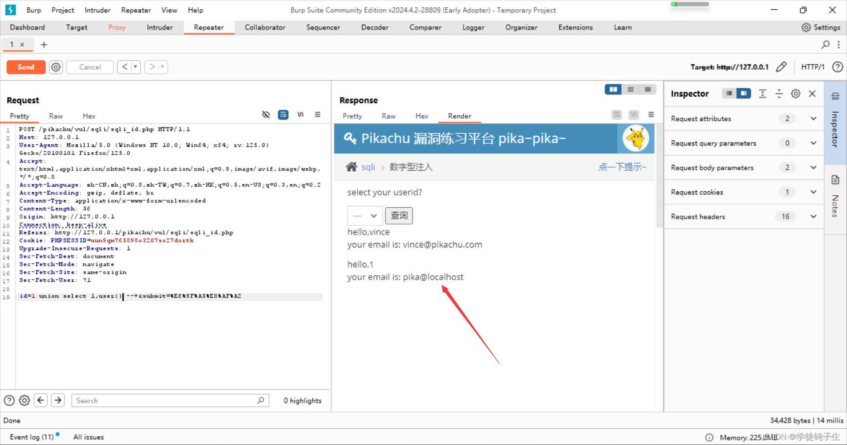Dock Inspector layout left option
847x445 pixels.
click(x=729, y=93)
